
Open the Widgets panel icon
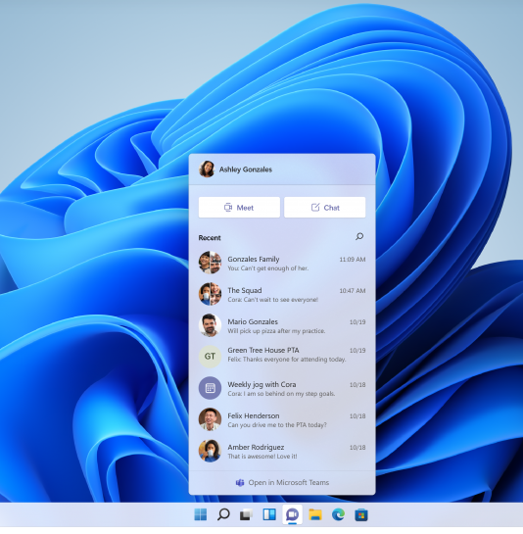click(269, 514)
